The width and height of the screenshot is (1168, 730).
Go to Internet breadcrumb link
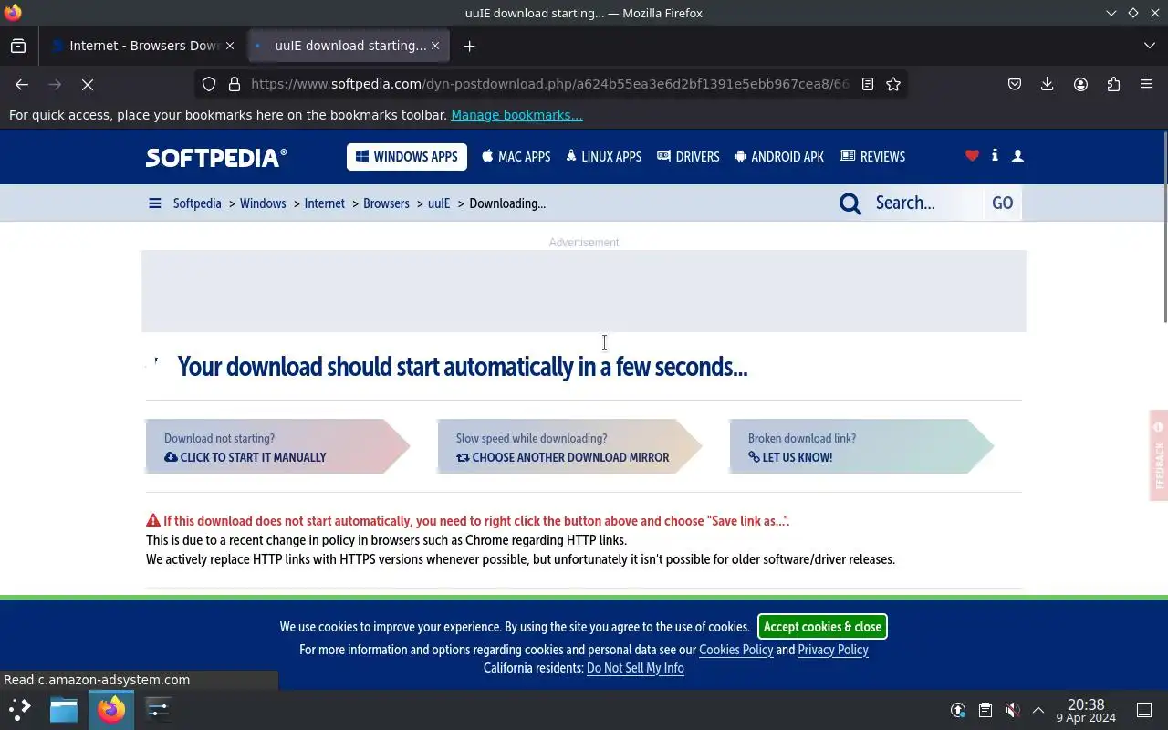(325, 203)
